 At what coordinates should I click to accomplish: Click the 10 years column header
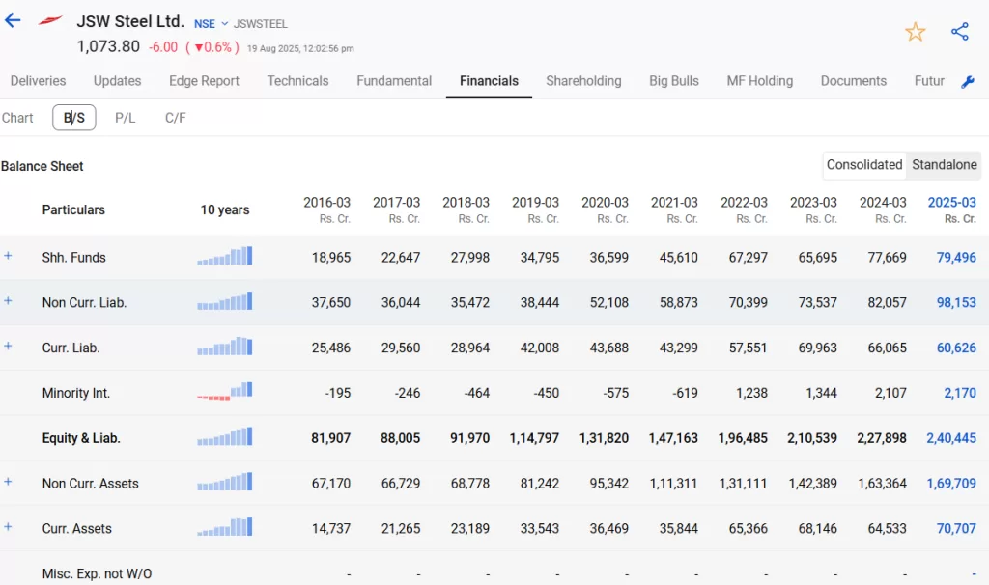224,209
